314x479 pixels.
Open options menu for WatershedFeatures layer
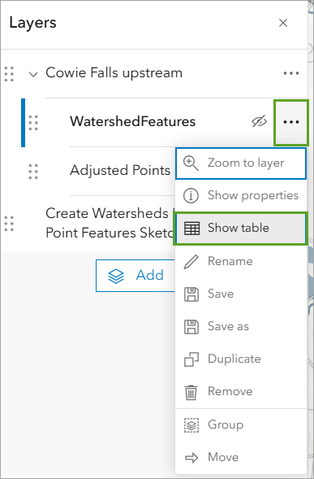coord(291,122)
